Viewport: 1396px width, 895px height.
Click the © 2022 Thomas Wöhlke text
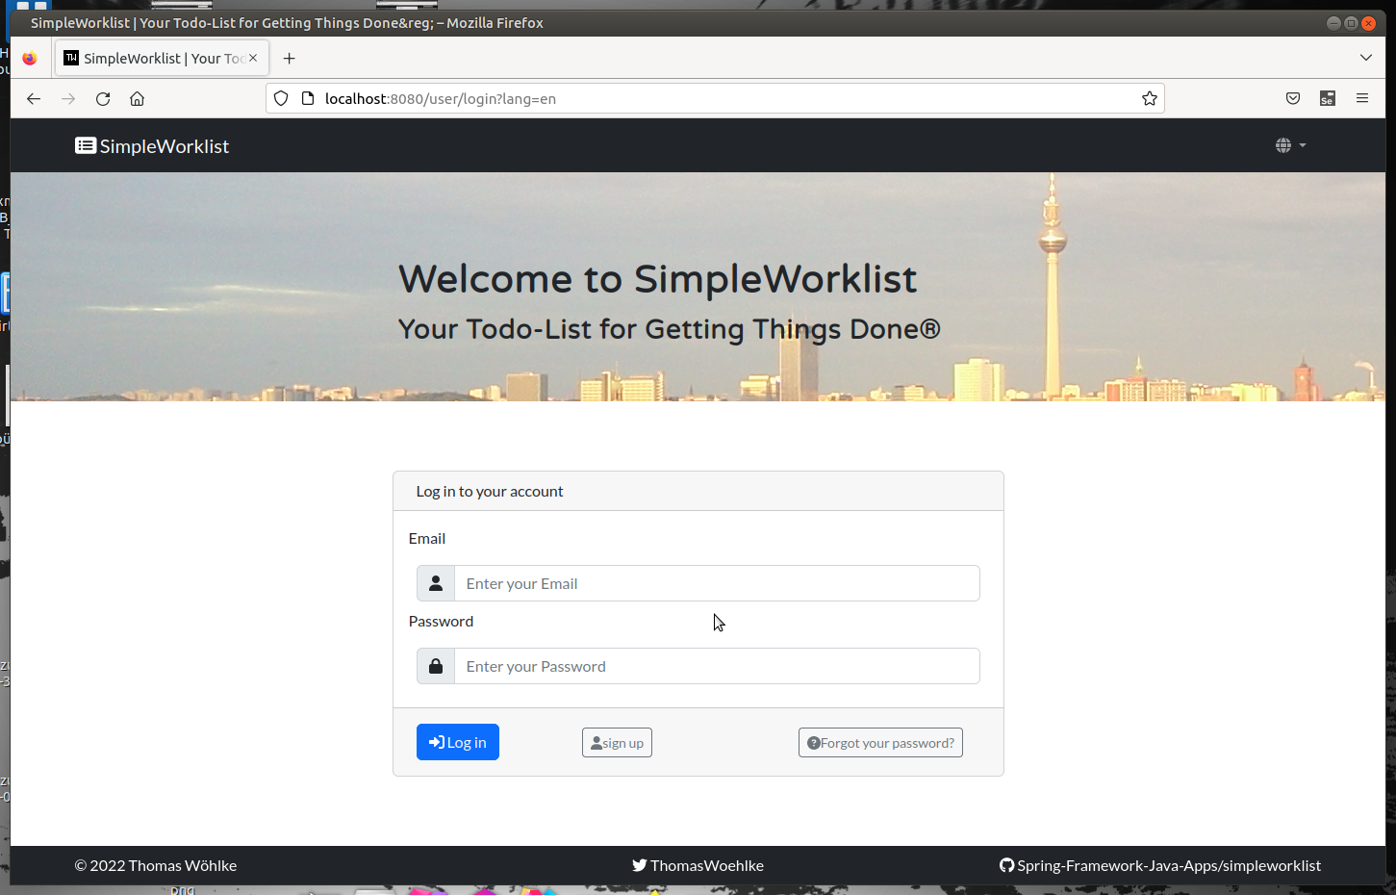[x=156, y=865]
